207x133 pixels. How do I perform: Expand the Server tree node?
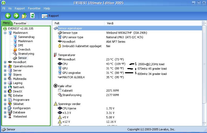click(x=5, y=70)
